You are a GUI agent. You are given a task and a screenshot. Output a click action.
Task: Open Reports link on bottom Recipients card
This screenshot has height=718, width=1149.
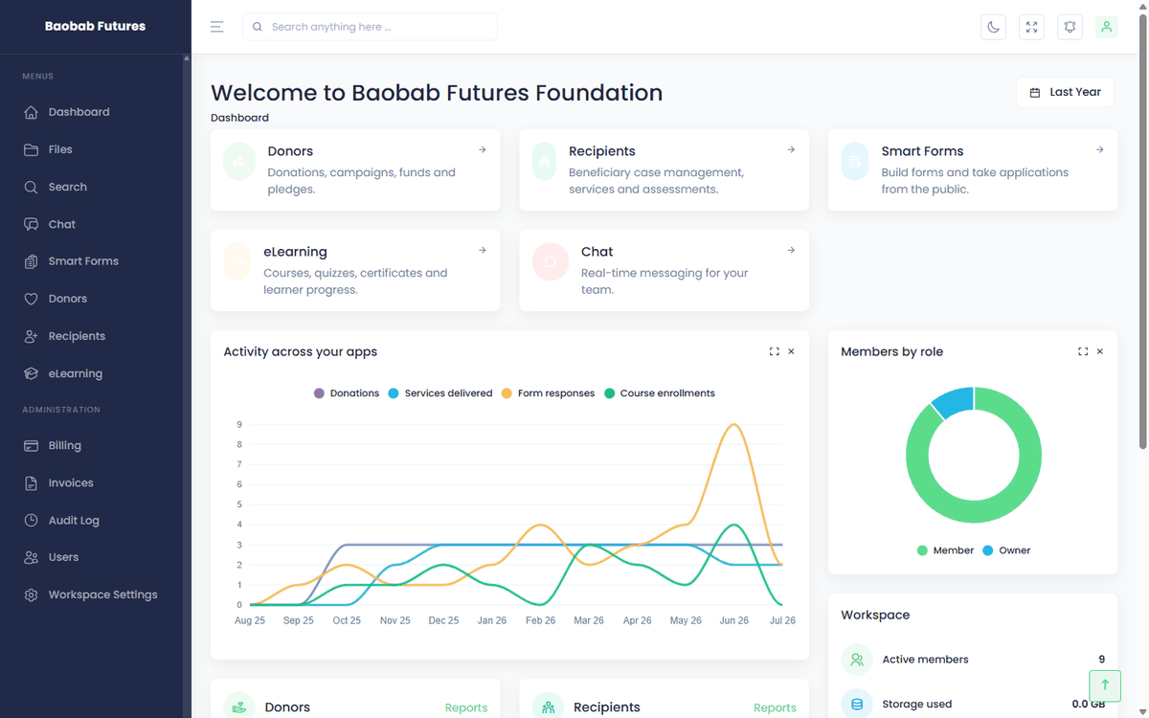[x=775, y=707]
